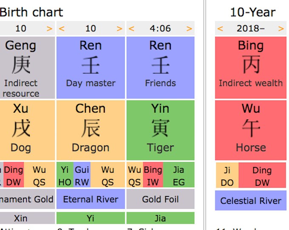The height and width of the screenshot is (230, 289).
Task: Click previous arrow of Day master column header
Action: tap(62, 29)
